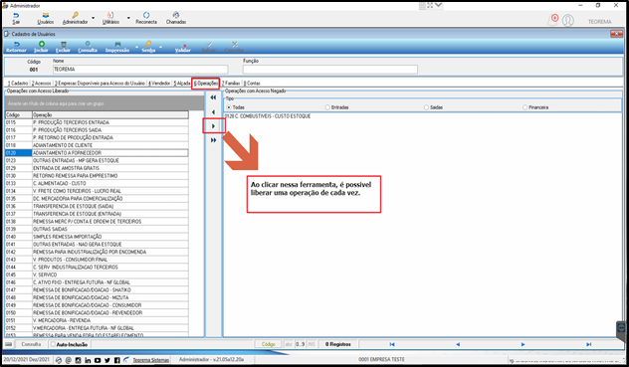The height and width of the screenshot is (367, 629).
Task: Open the Teorema Sistemas link
Action: coord(151,360)
